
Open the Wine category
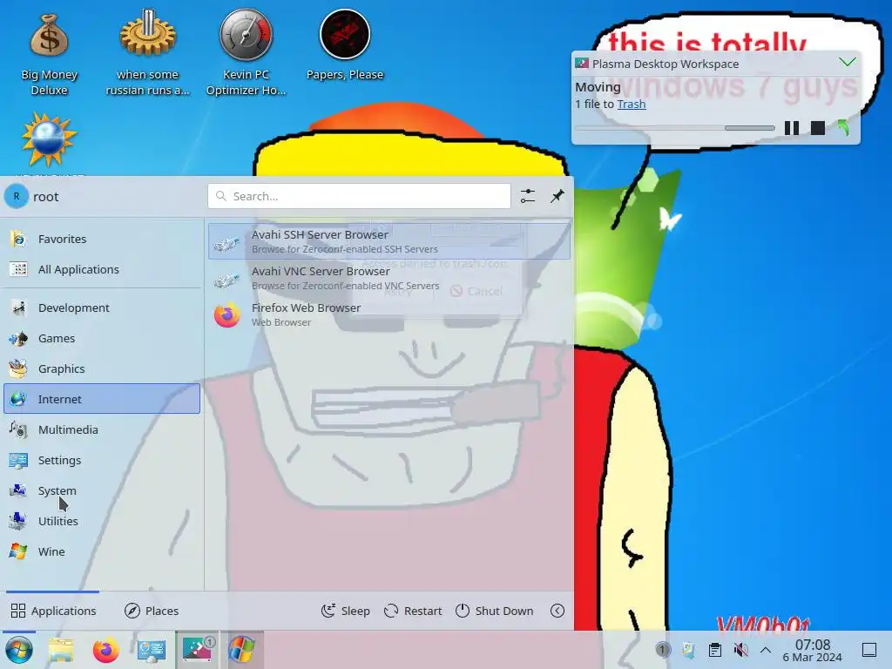(102, 551)
